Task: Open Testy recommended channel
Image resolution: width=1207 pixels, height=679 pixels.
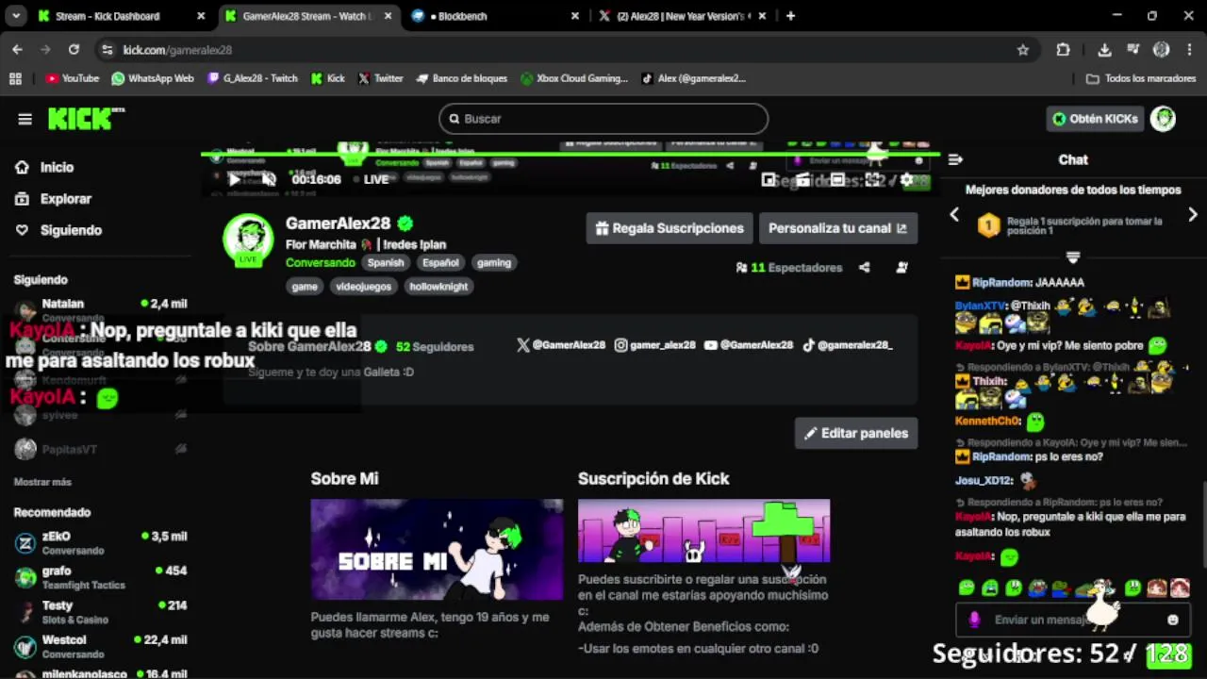Action: pyautogui.click(x=100, y=612)
